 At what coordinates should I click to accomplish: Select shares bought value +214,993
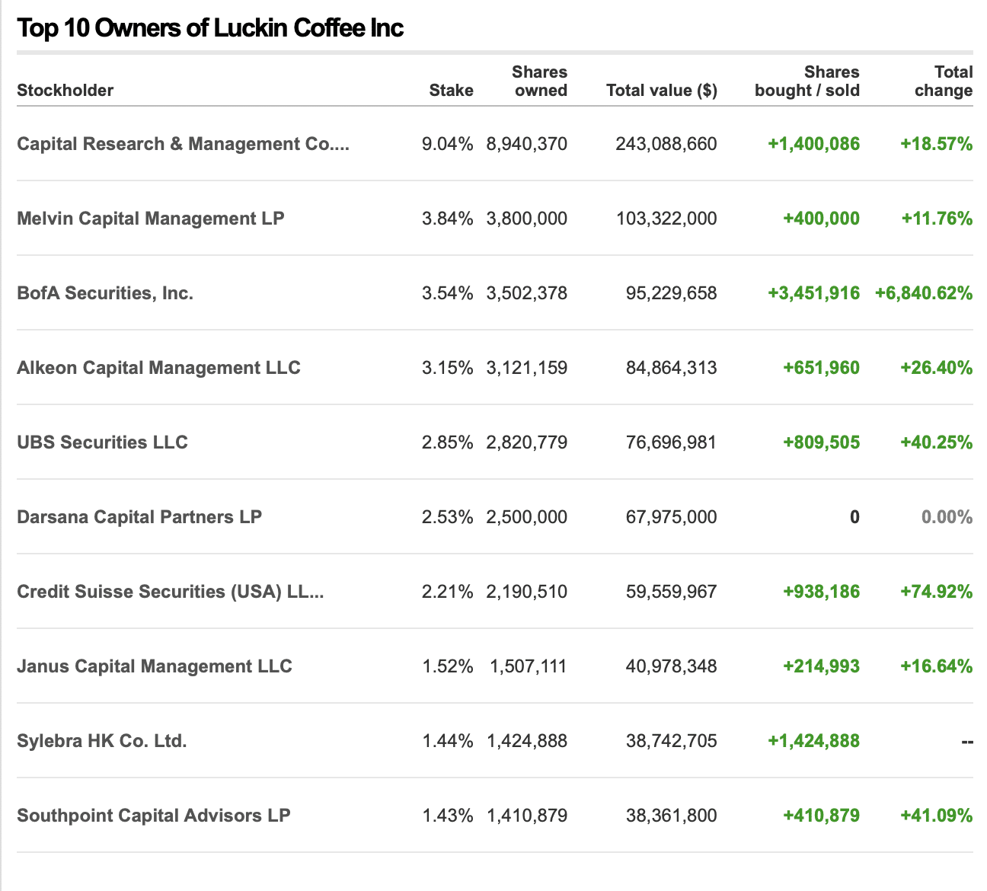click(x=821, y=666)
